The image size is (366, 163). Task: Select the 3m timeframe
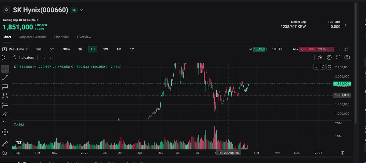[39, 49]
